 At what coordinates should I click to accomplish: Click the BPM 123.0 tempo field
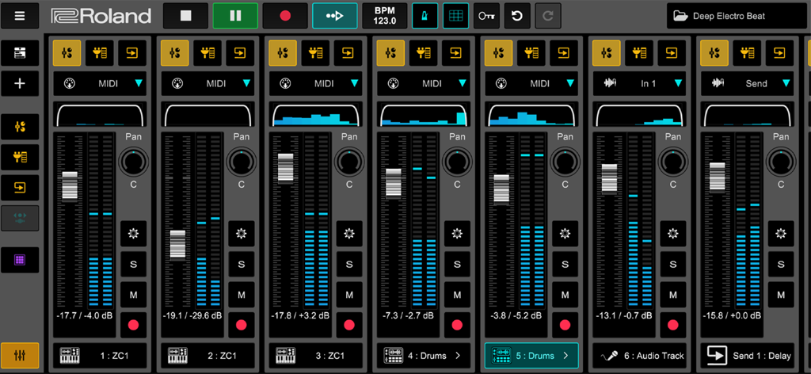[384, 16]
